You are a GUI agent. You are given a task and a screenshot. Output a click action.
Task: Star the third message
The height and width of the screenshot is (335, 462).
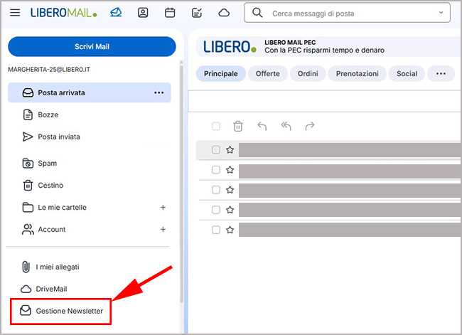230,190
